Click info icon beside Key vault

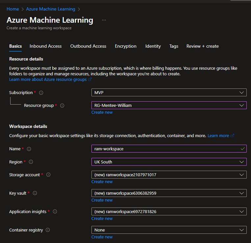35,193
